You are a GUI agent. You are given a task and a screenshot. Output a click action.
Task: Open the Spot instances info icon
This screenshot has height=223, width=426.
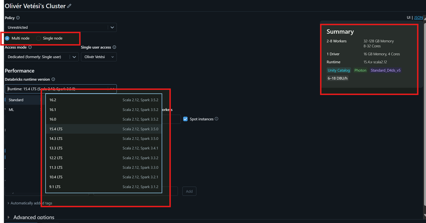tap(217, 119)
